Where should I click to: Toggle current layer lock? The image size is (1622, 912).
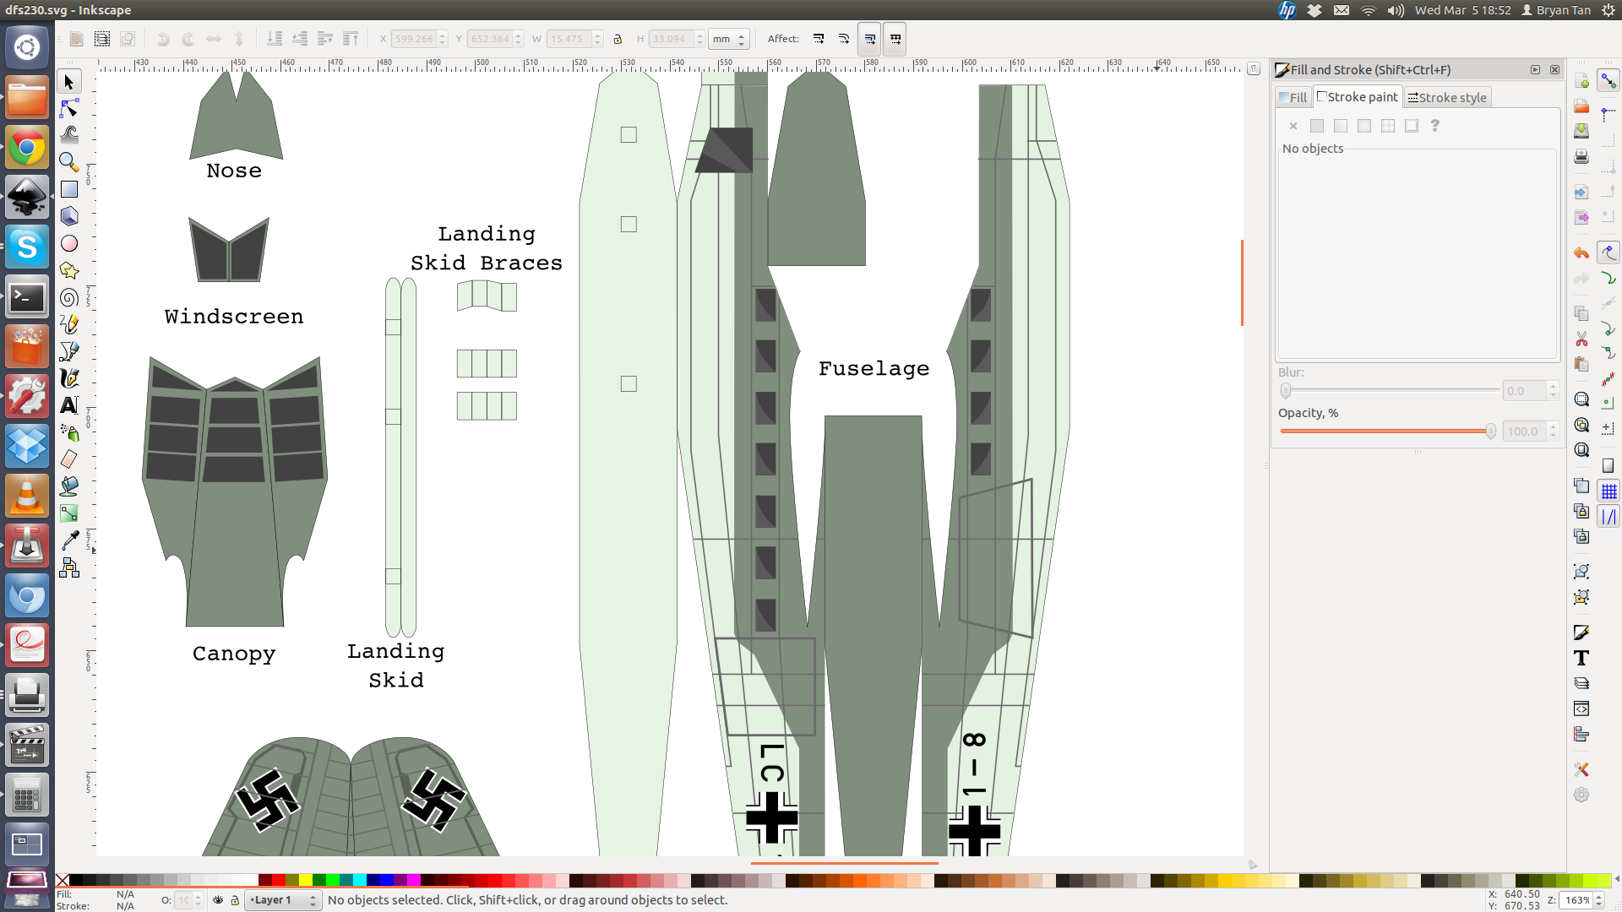pyautogui.click(x=235, y=900)
